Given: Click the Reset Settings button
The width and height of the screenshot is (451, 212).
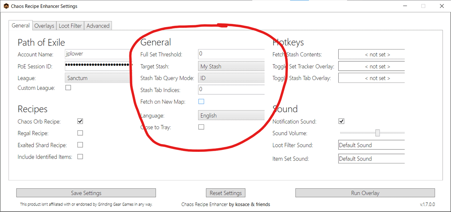Looking at the screenshot, I should coord(225,193).
